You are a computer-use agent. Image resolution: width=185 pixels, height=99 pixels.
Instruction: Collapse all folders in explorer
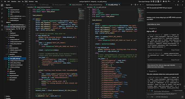[x=24, y=29]
